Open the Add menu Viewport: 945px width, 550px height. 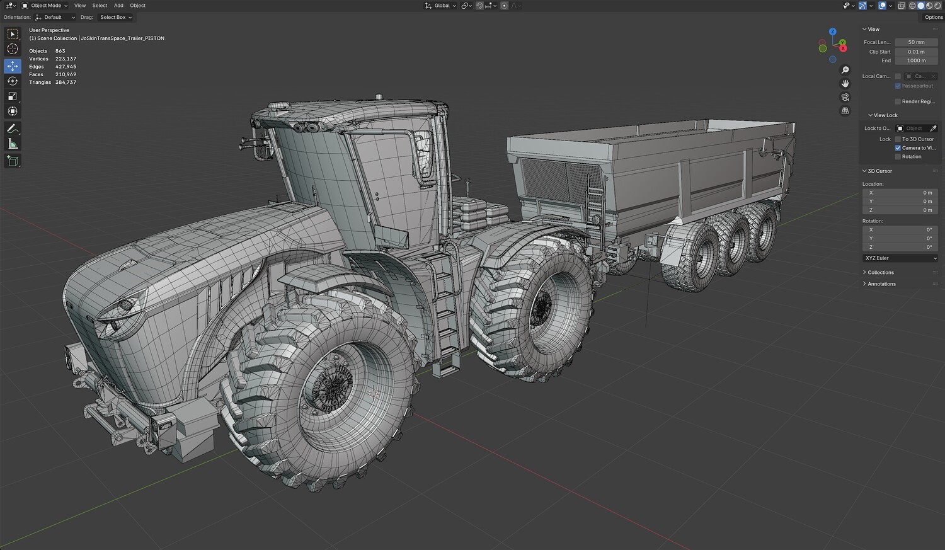tap(118, 6)
